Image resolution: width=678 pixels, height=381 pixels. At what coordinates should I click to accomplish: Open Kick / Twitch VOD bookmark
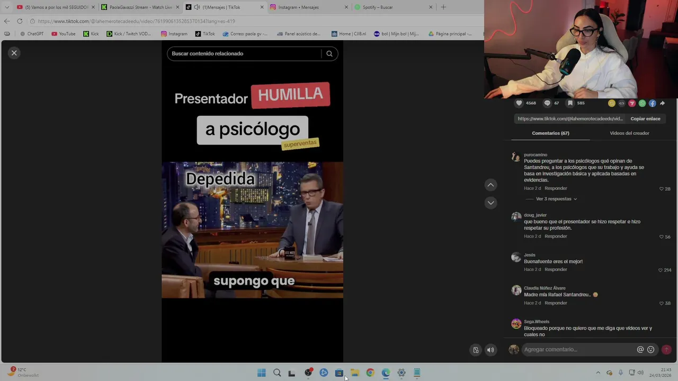[x=129, y=34]
